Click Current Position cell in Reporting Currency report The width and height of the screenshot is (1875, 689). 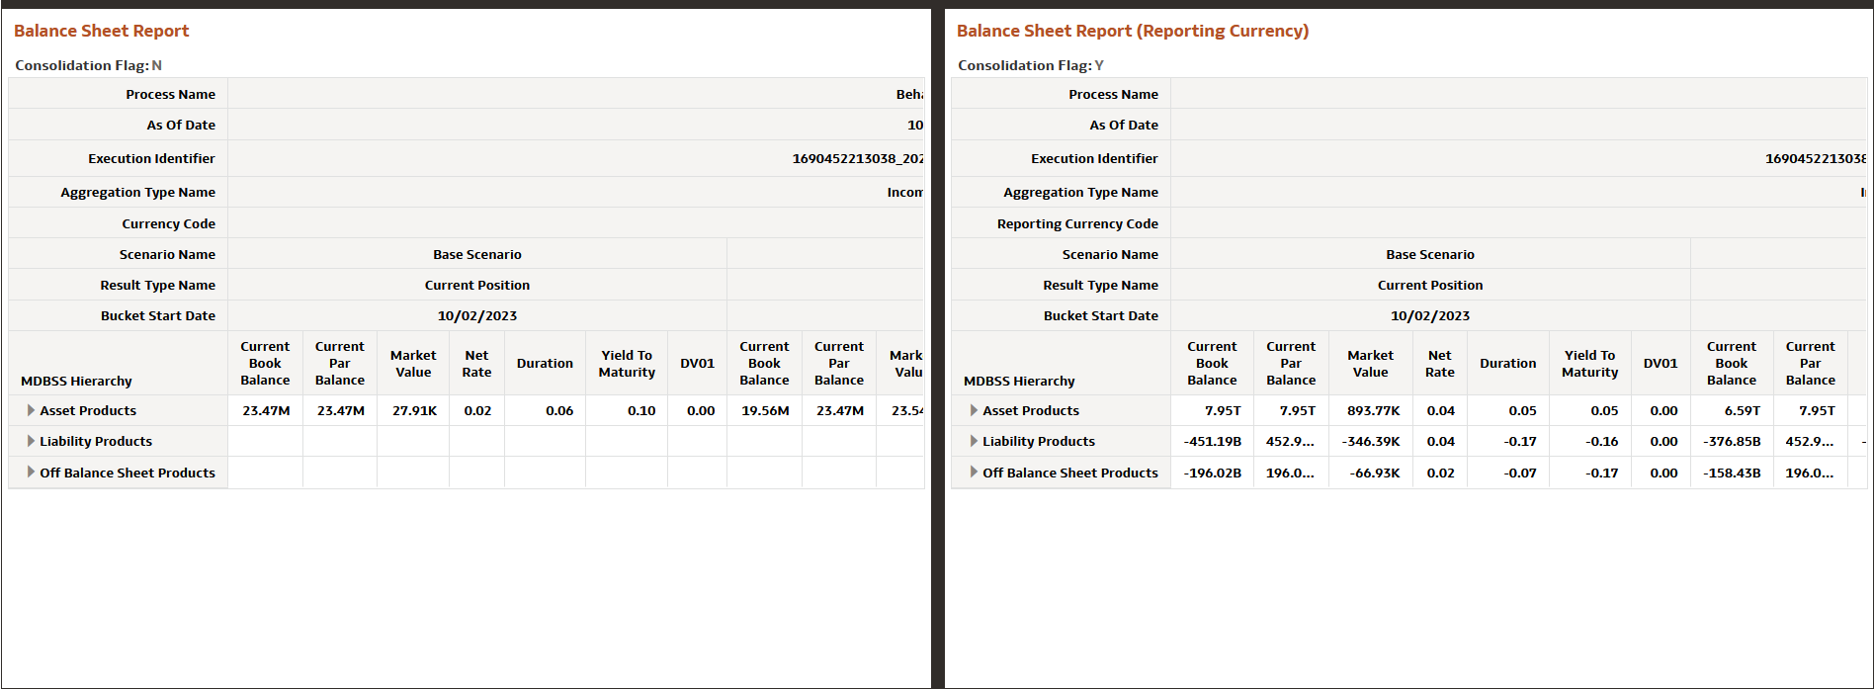1430,285
